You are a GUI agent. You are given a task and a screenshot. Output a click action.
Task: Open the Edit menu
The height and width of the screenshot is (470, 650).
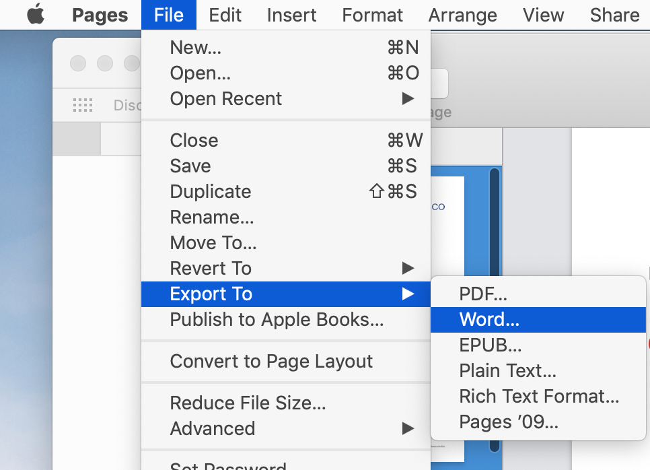225,15
